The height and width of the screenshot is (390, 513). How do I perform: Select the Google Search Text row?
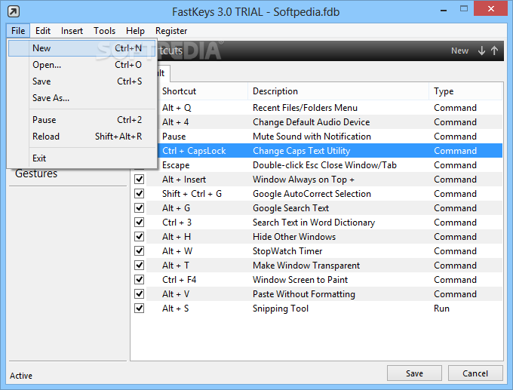click(317, 208)
